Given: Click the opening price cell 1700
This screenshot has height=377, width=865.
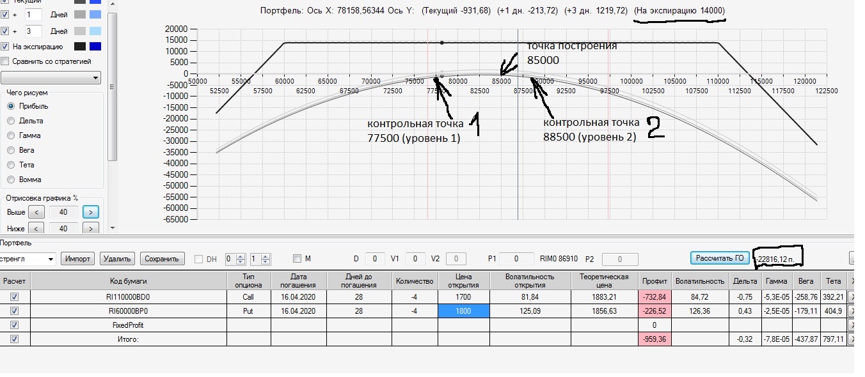Looking at the screenshot, I should point(463,297).
